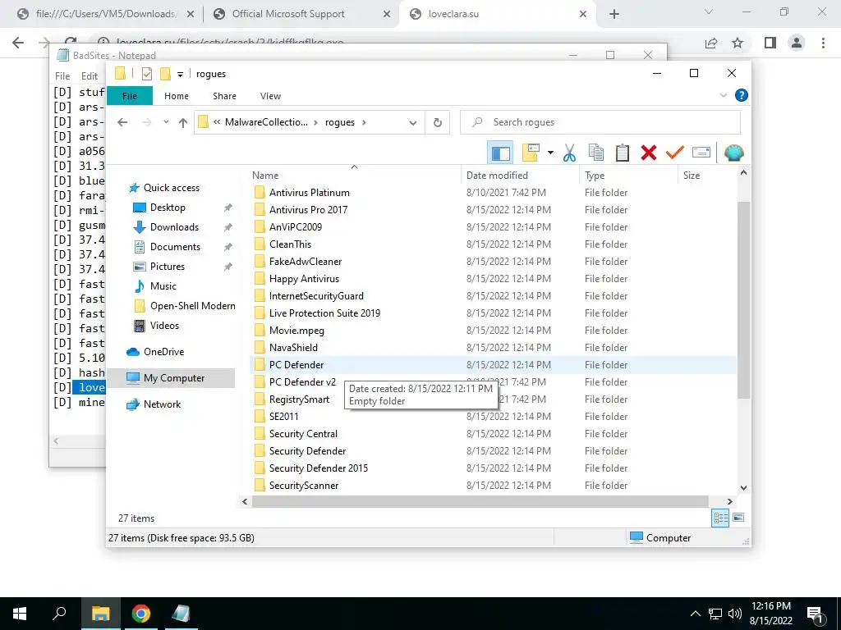
Task: Expand breadcrumb chevron after rogues
Action: tap(364, 122)
